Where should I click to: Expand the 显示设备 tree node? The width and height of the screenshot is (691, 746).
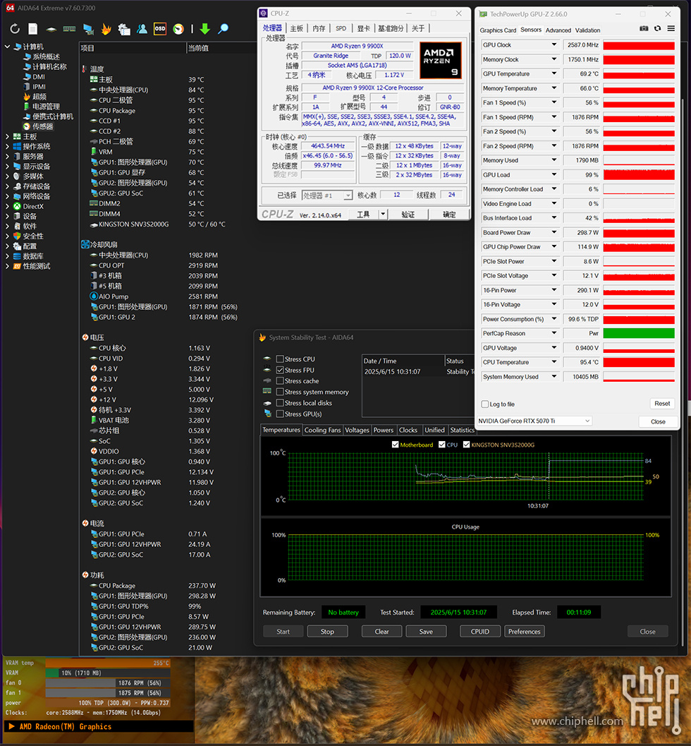coord(7,167)
